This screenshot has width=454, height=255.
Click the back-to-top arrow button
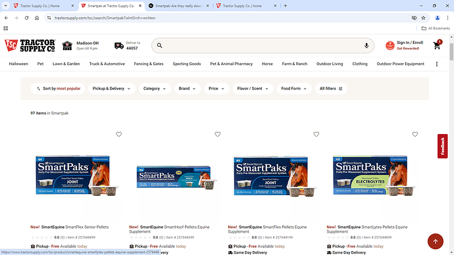click(435, 241)
